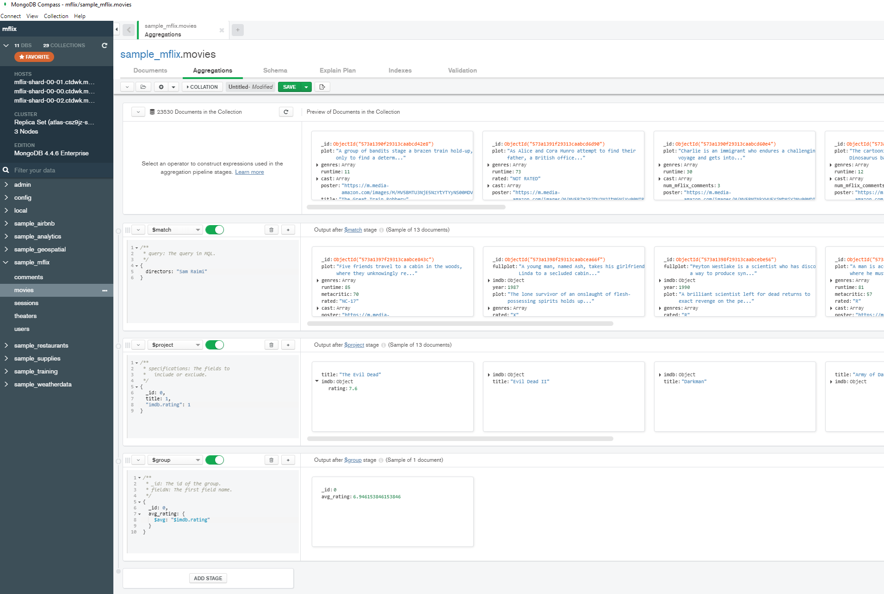Refresh the collection documents preview
The height and width of the screenshot is (594, 884).
(x=286, y=112)
